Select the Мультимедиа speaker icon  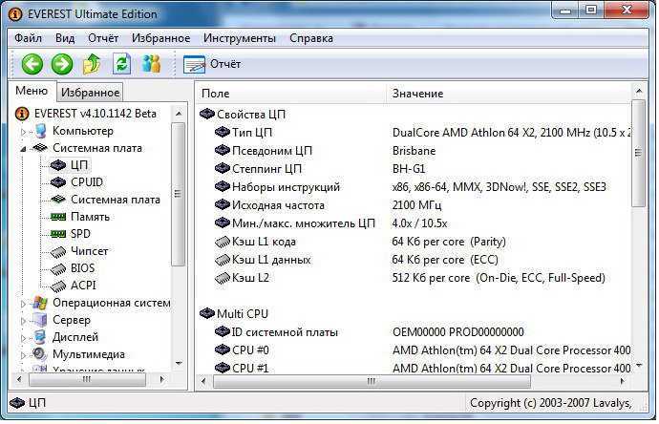(x=40, y=354)
